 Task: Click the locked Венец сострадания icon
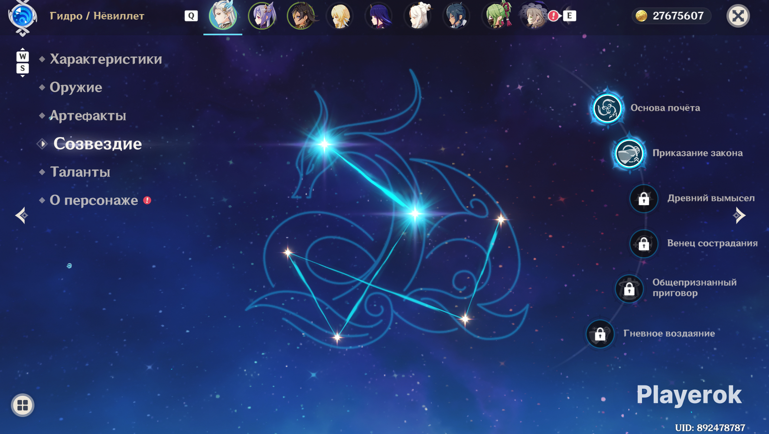coord(644,244)
